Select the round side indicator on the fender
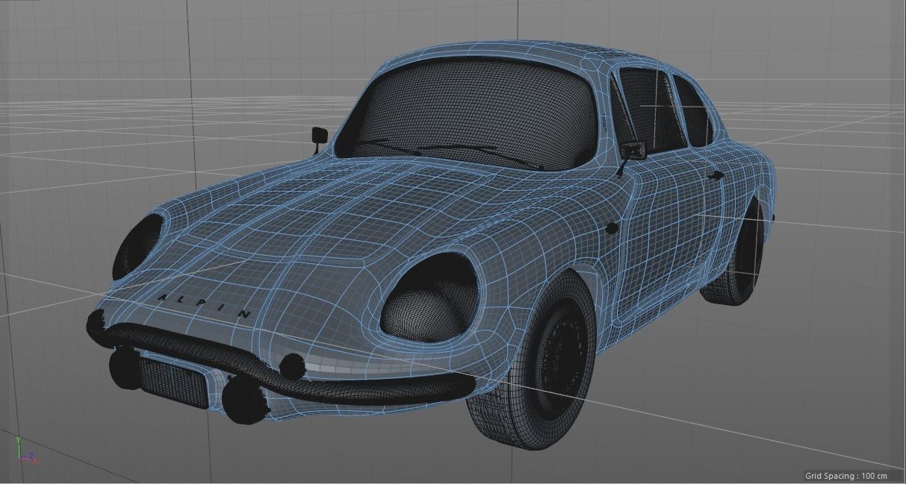This screenshot has height=484, width=906. (612, 227)
